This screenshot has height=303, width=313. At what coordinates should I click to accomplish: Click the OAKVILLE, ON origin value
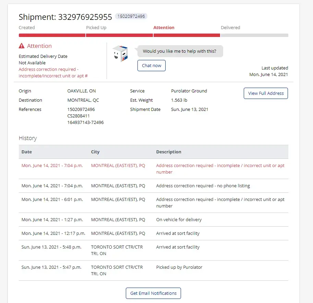[82, 91]
